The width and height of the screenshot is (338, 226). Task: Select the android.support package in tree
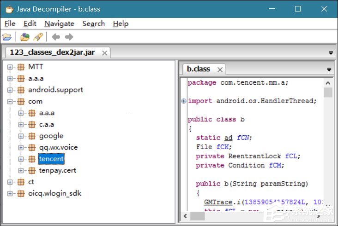pyautogui.click(x=55, y=90)
